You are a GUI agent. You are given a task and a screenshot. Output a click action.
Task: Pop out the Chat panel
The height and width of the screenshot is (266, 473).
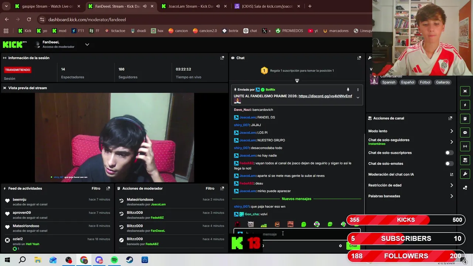click(x=359, y=58)
